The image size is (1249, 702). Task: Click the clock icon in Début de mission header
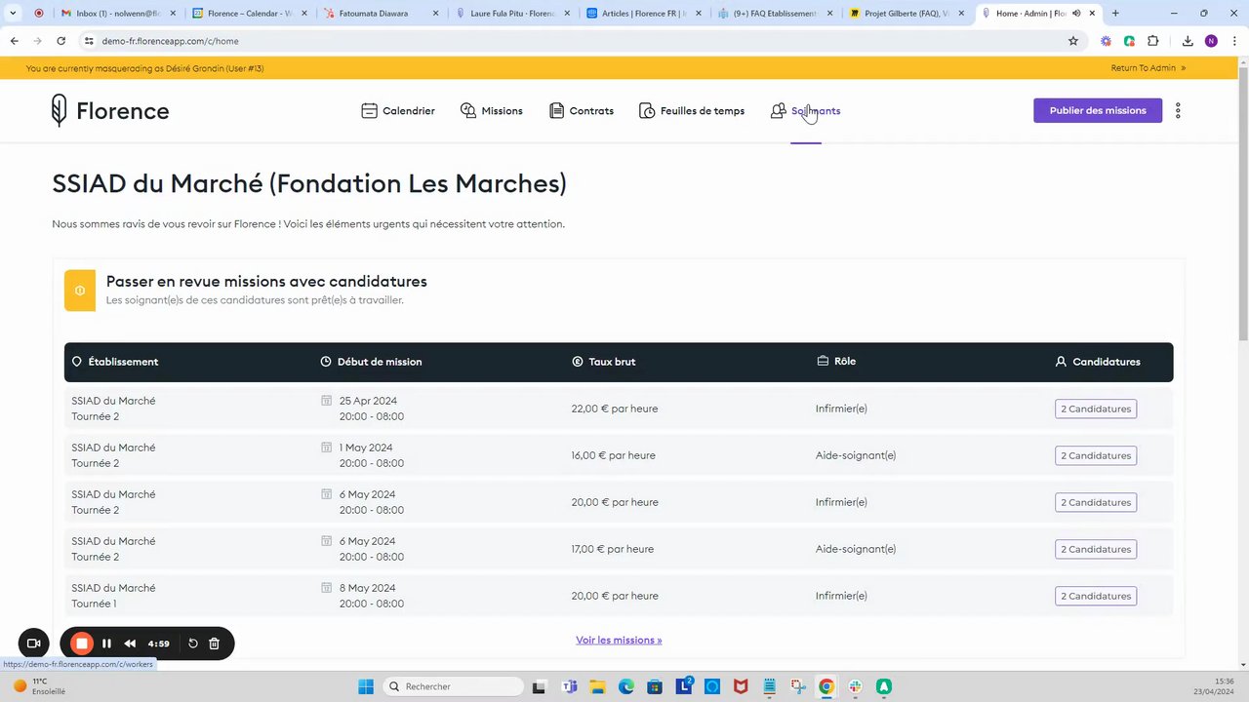coord(326,362)
